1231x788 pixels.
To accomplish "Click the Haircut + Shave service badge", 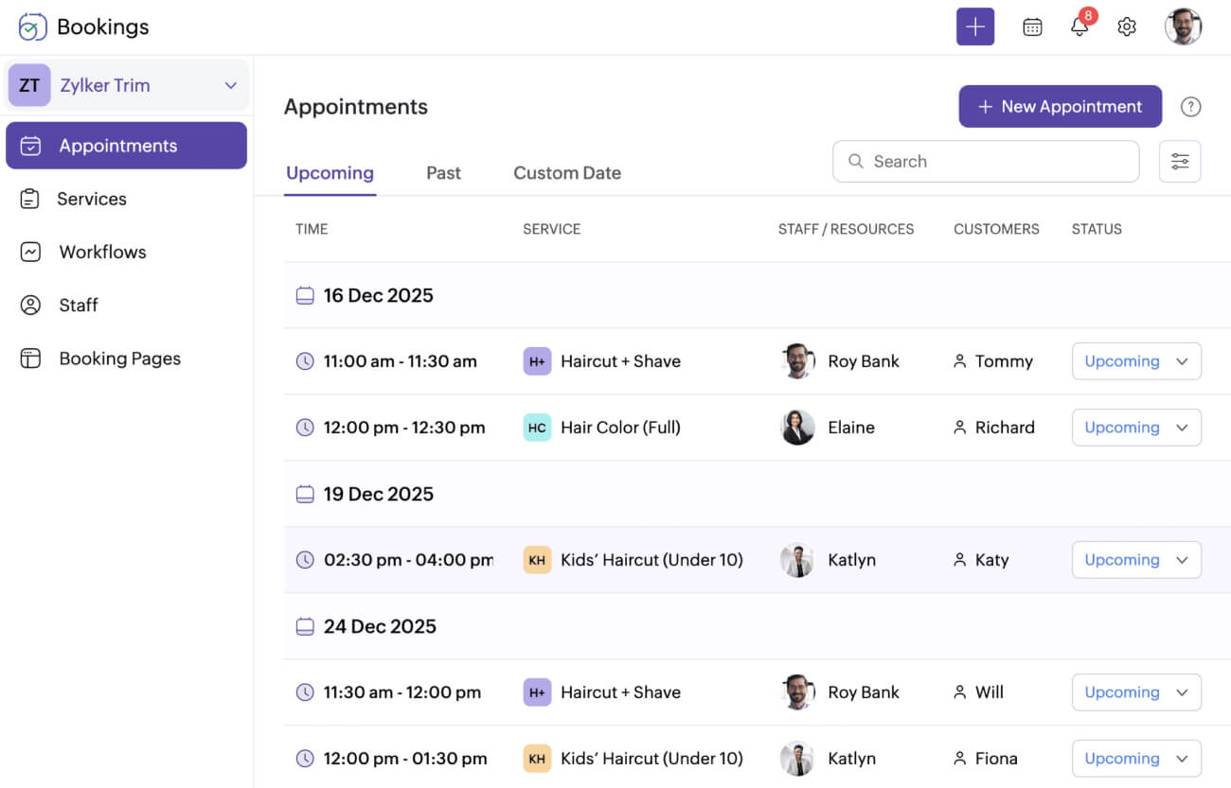I will click(x=537, y=360).
